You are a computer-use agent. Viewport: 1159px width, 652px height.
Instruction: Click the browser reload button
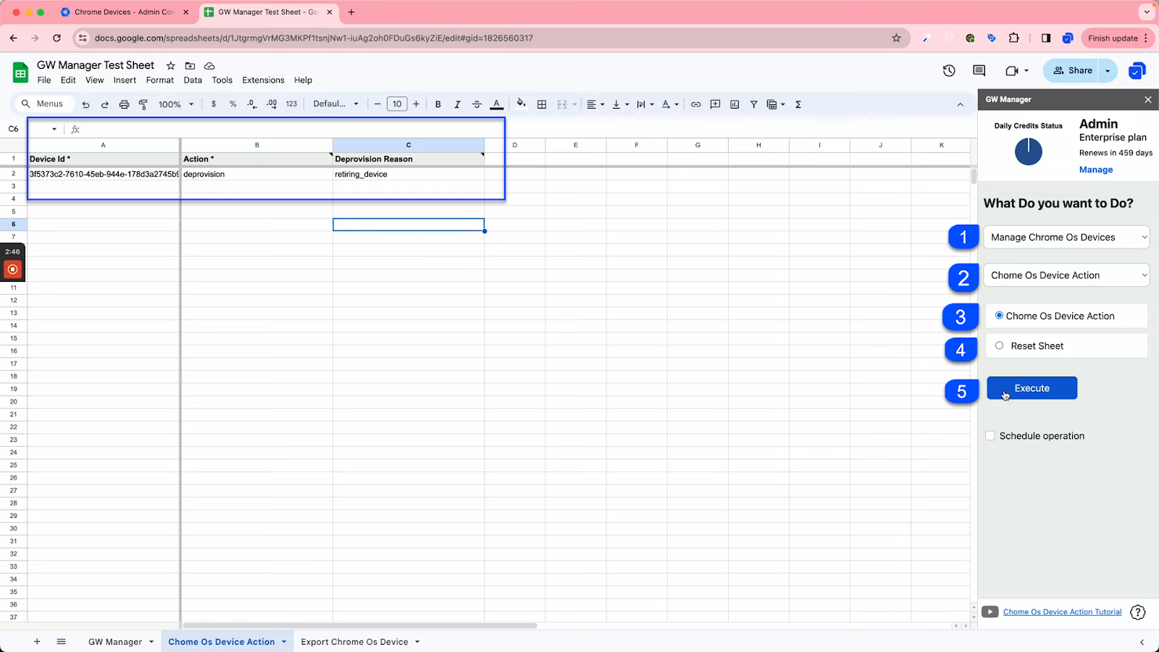point(57,38)
